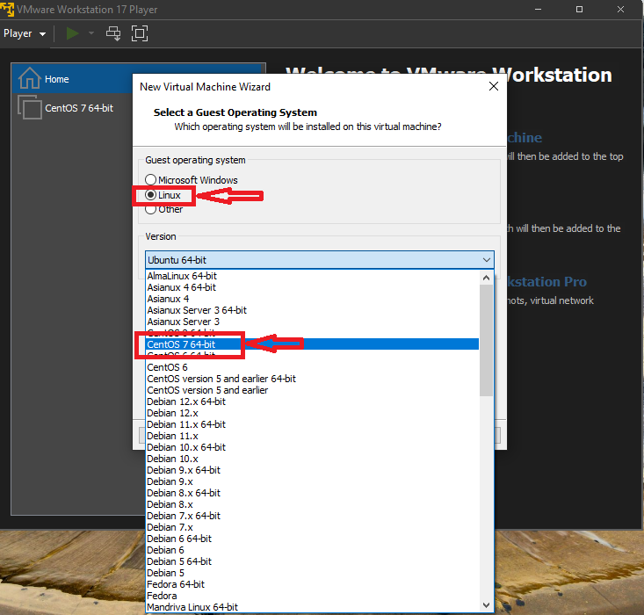The image size is (644, 615).
Task: Choose CentOS 7 64-bit from the version list
Action: tap(181, 344)
